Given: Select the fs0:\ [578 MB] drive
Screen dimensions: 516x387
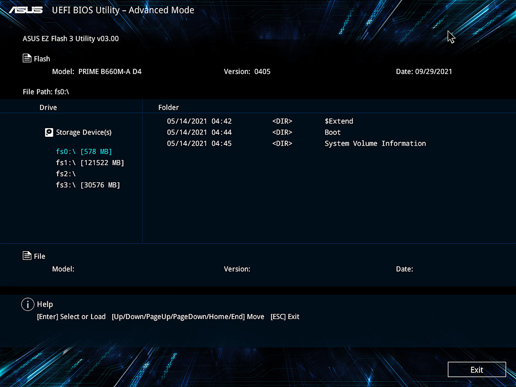Looking at the screenshot, I should 84,151.
